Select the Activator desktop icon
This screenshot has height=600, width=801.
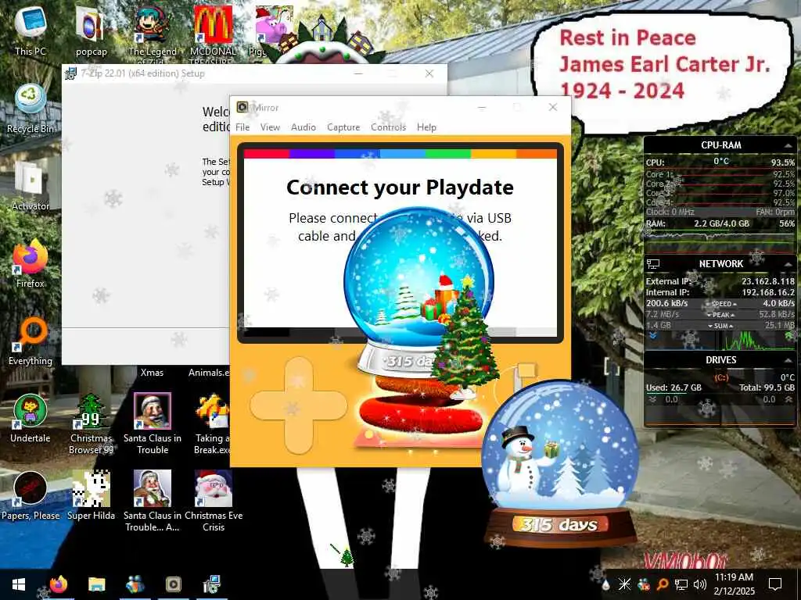pyautogui.click(x=31, y=186)
